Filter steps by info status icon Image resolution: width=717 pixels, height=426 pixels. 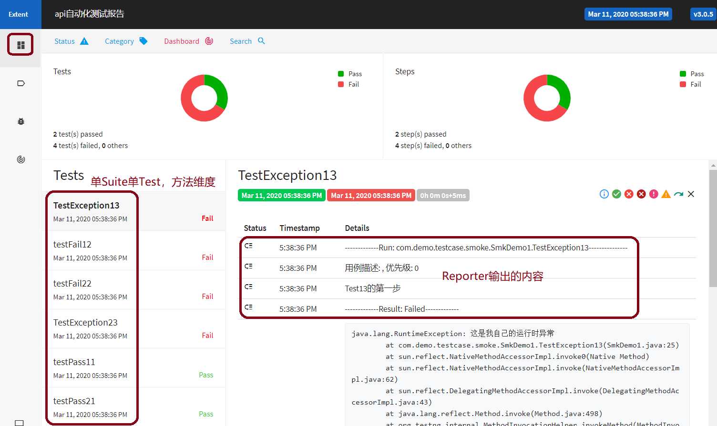604,194
